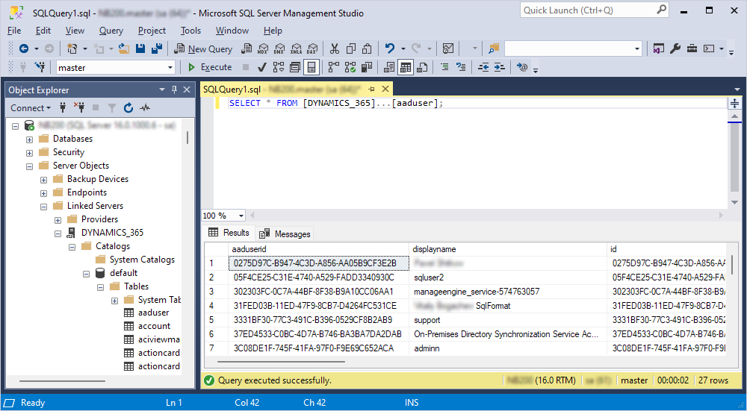The height and width of the screenshot is (411, 747).
Task: Open the Query menu
Action: pos(111,31)
